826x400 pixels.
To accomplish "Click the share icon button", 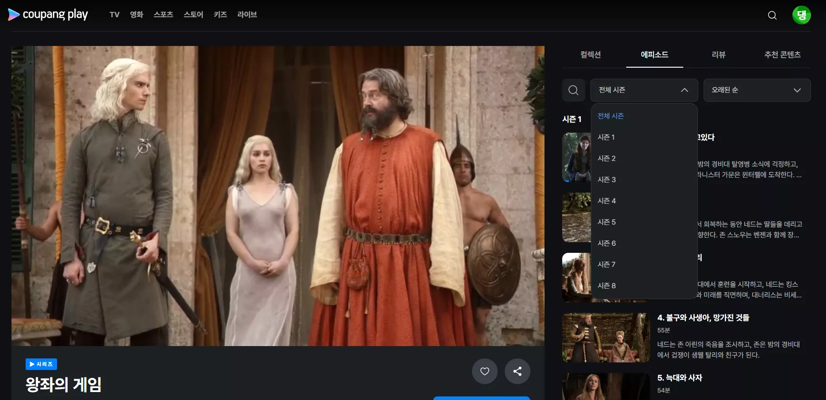I will [x=518, y=371].
